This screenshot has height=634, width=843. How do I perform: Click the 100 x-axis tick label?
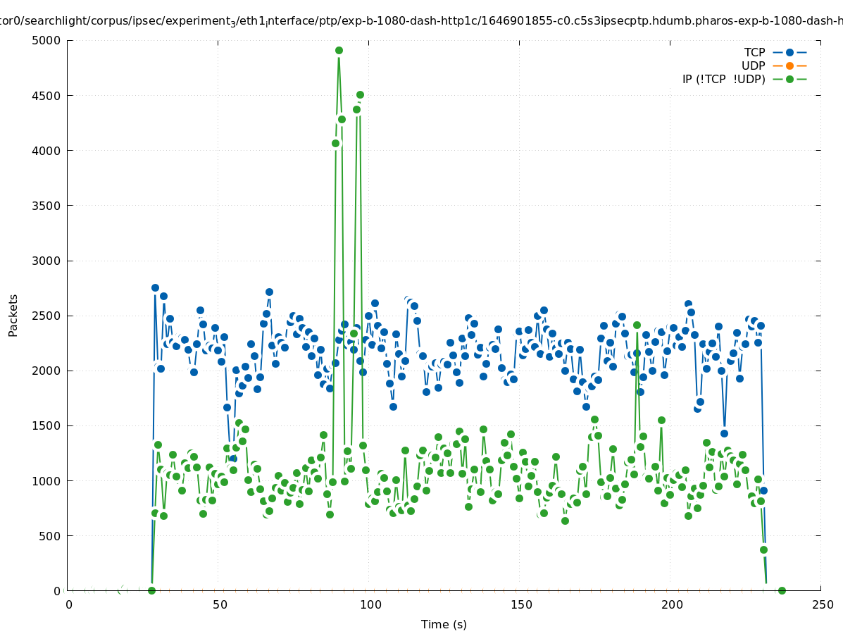[370, 604]
